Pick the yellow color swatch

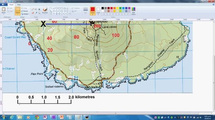[x=118, y=8]
